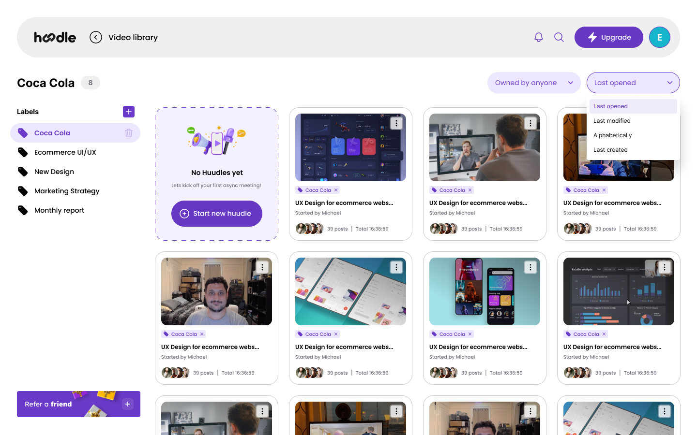Click the Coca Cola tag chip on tilted tablets card
The image size is (697, 435).
(318, 334)
